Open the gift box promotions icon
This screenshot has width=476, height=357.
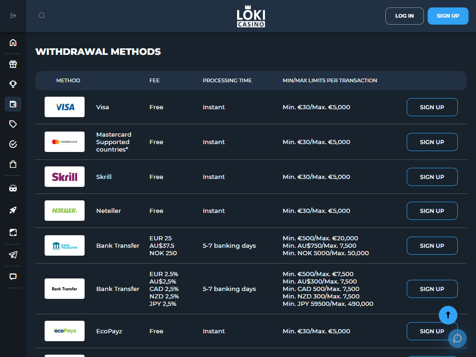tap(13, 64)
